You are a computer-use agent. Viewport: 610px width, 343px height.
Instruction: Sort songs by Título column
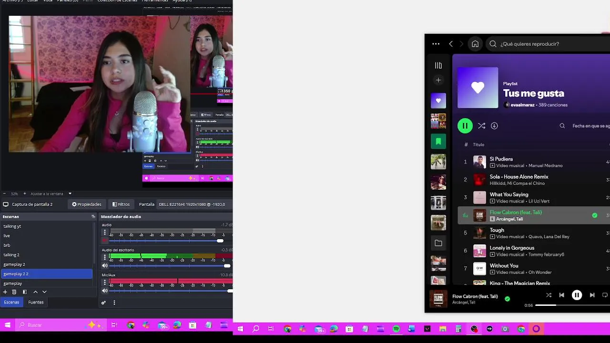coord(478,144)
